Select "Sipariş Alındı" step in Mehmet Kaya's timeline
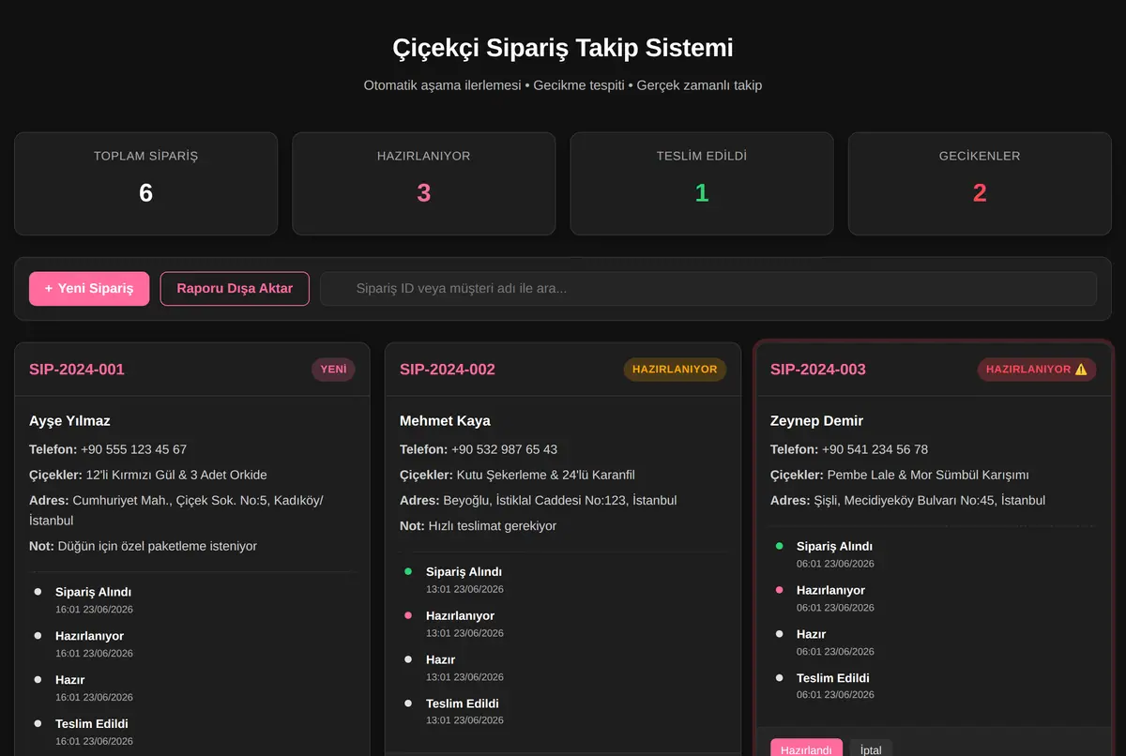Screen dimensions: 1126x756 464,571
